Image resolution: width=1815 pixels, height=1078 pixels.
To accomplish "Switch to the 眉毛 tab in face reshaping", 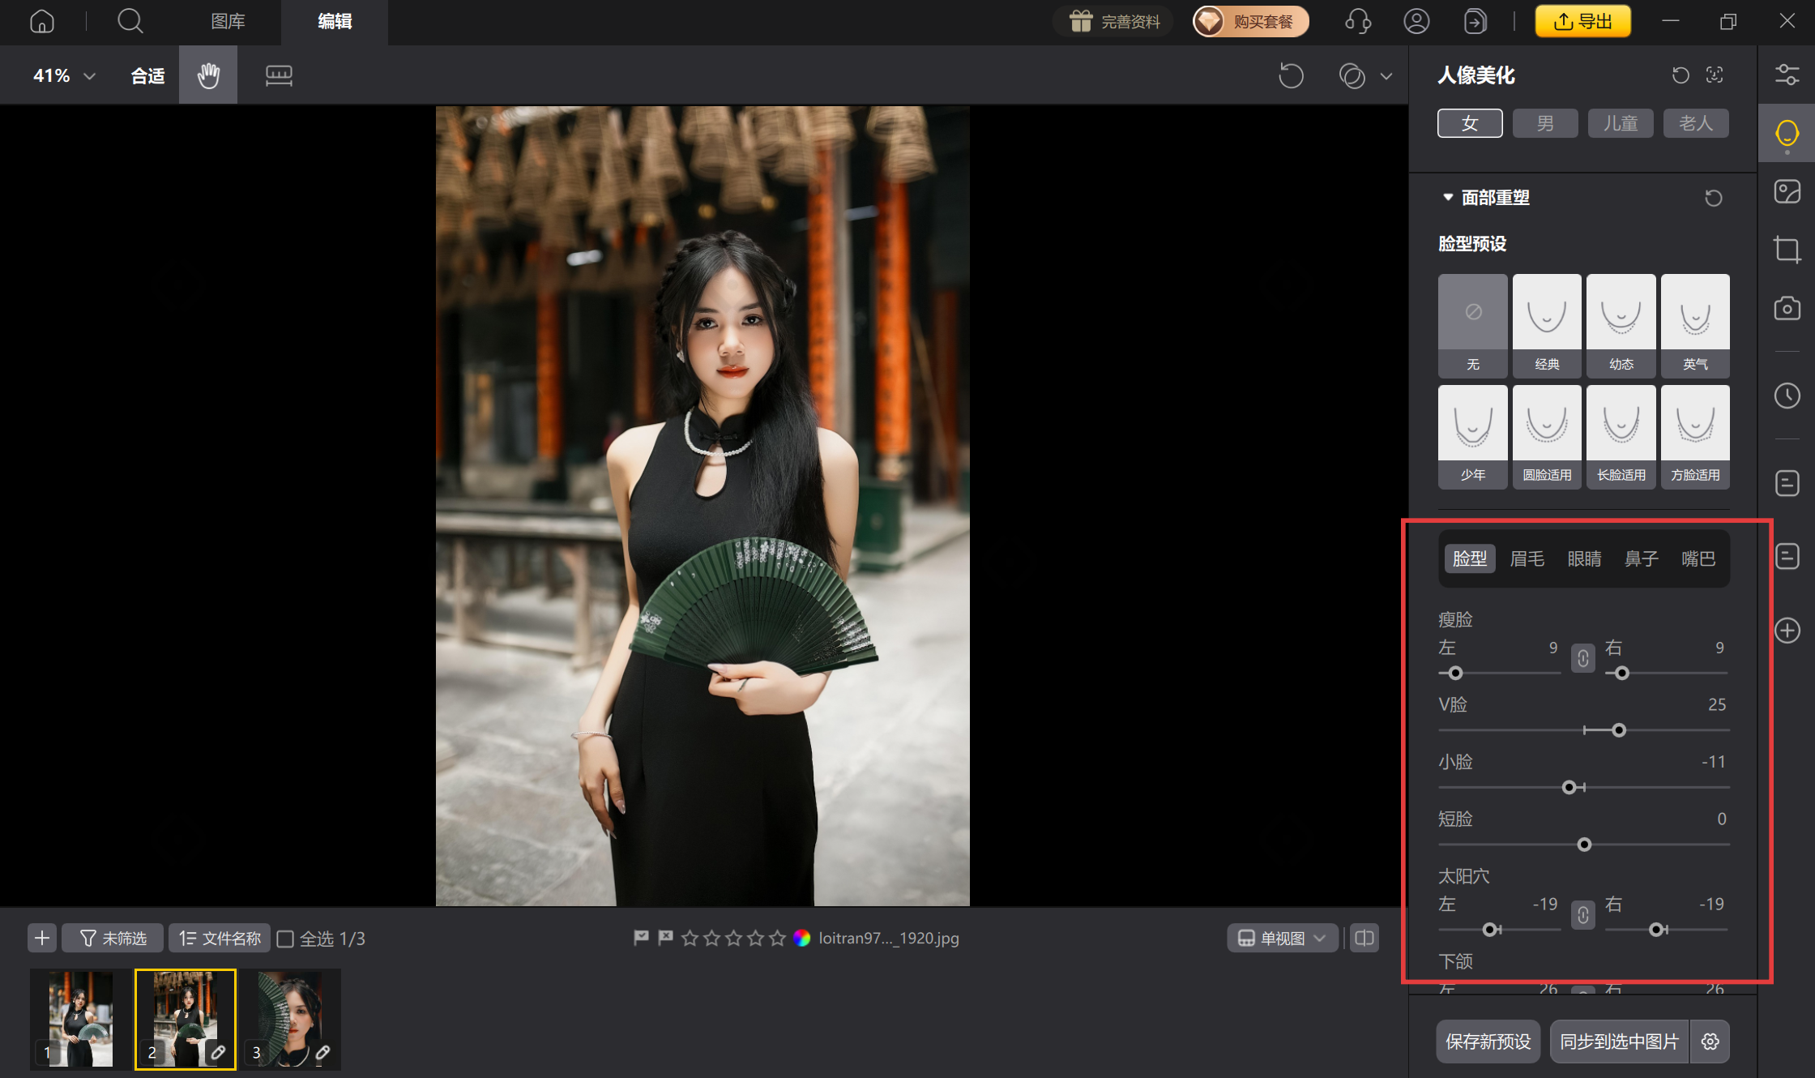I will (1527, 558).
